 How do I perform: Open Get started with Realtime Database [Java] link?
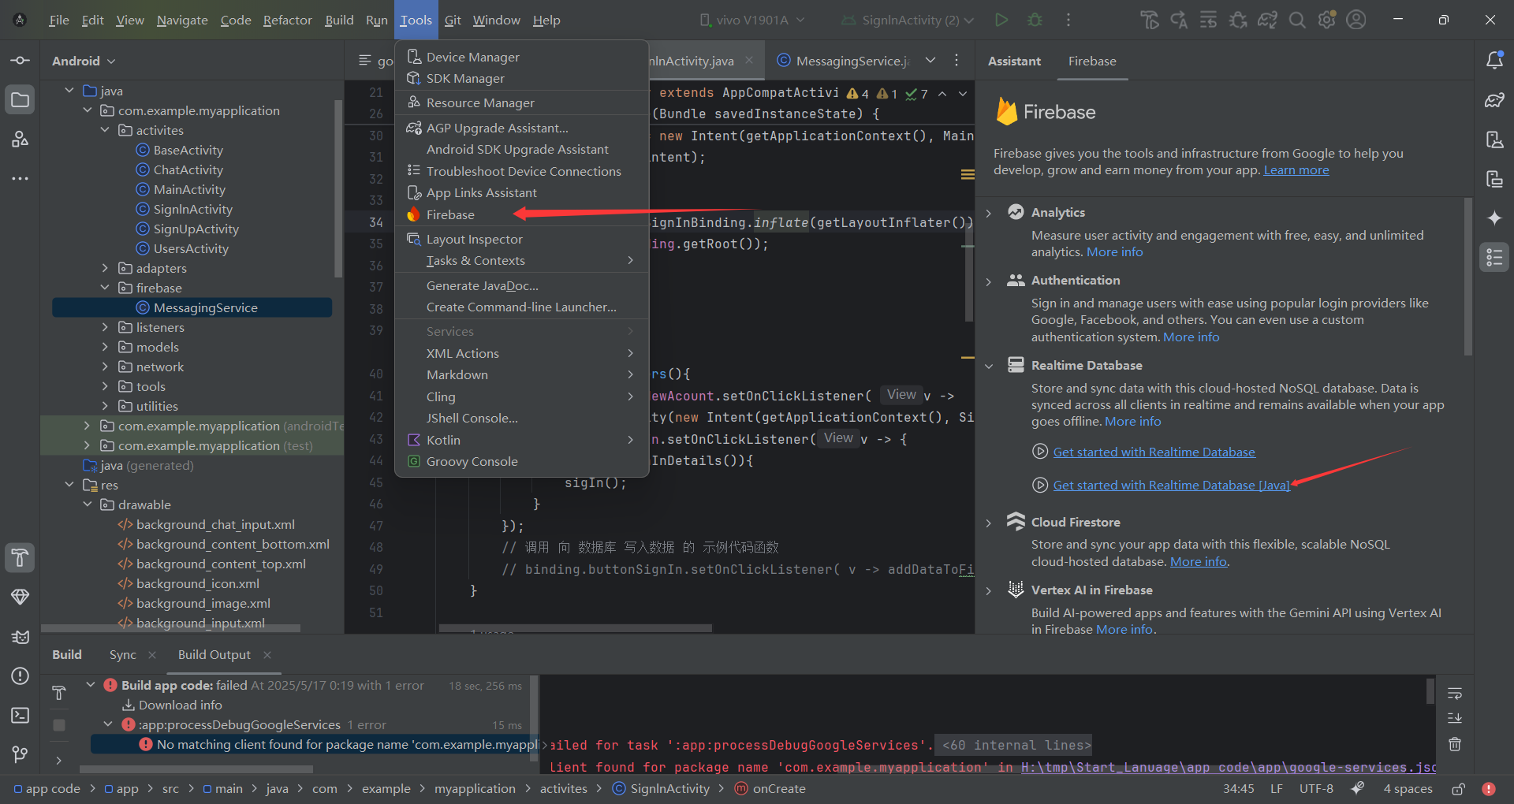(1171, 485)
